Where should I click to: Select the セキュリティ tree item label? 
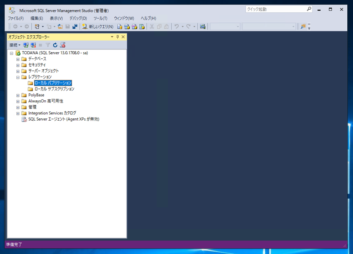[37, 65]
